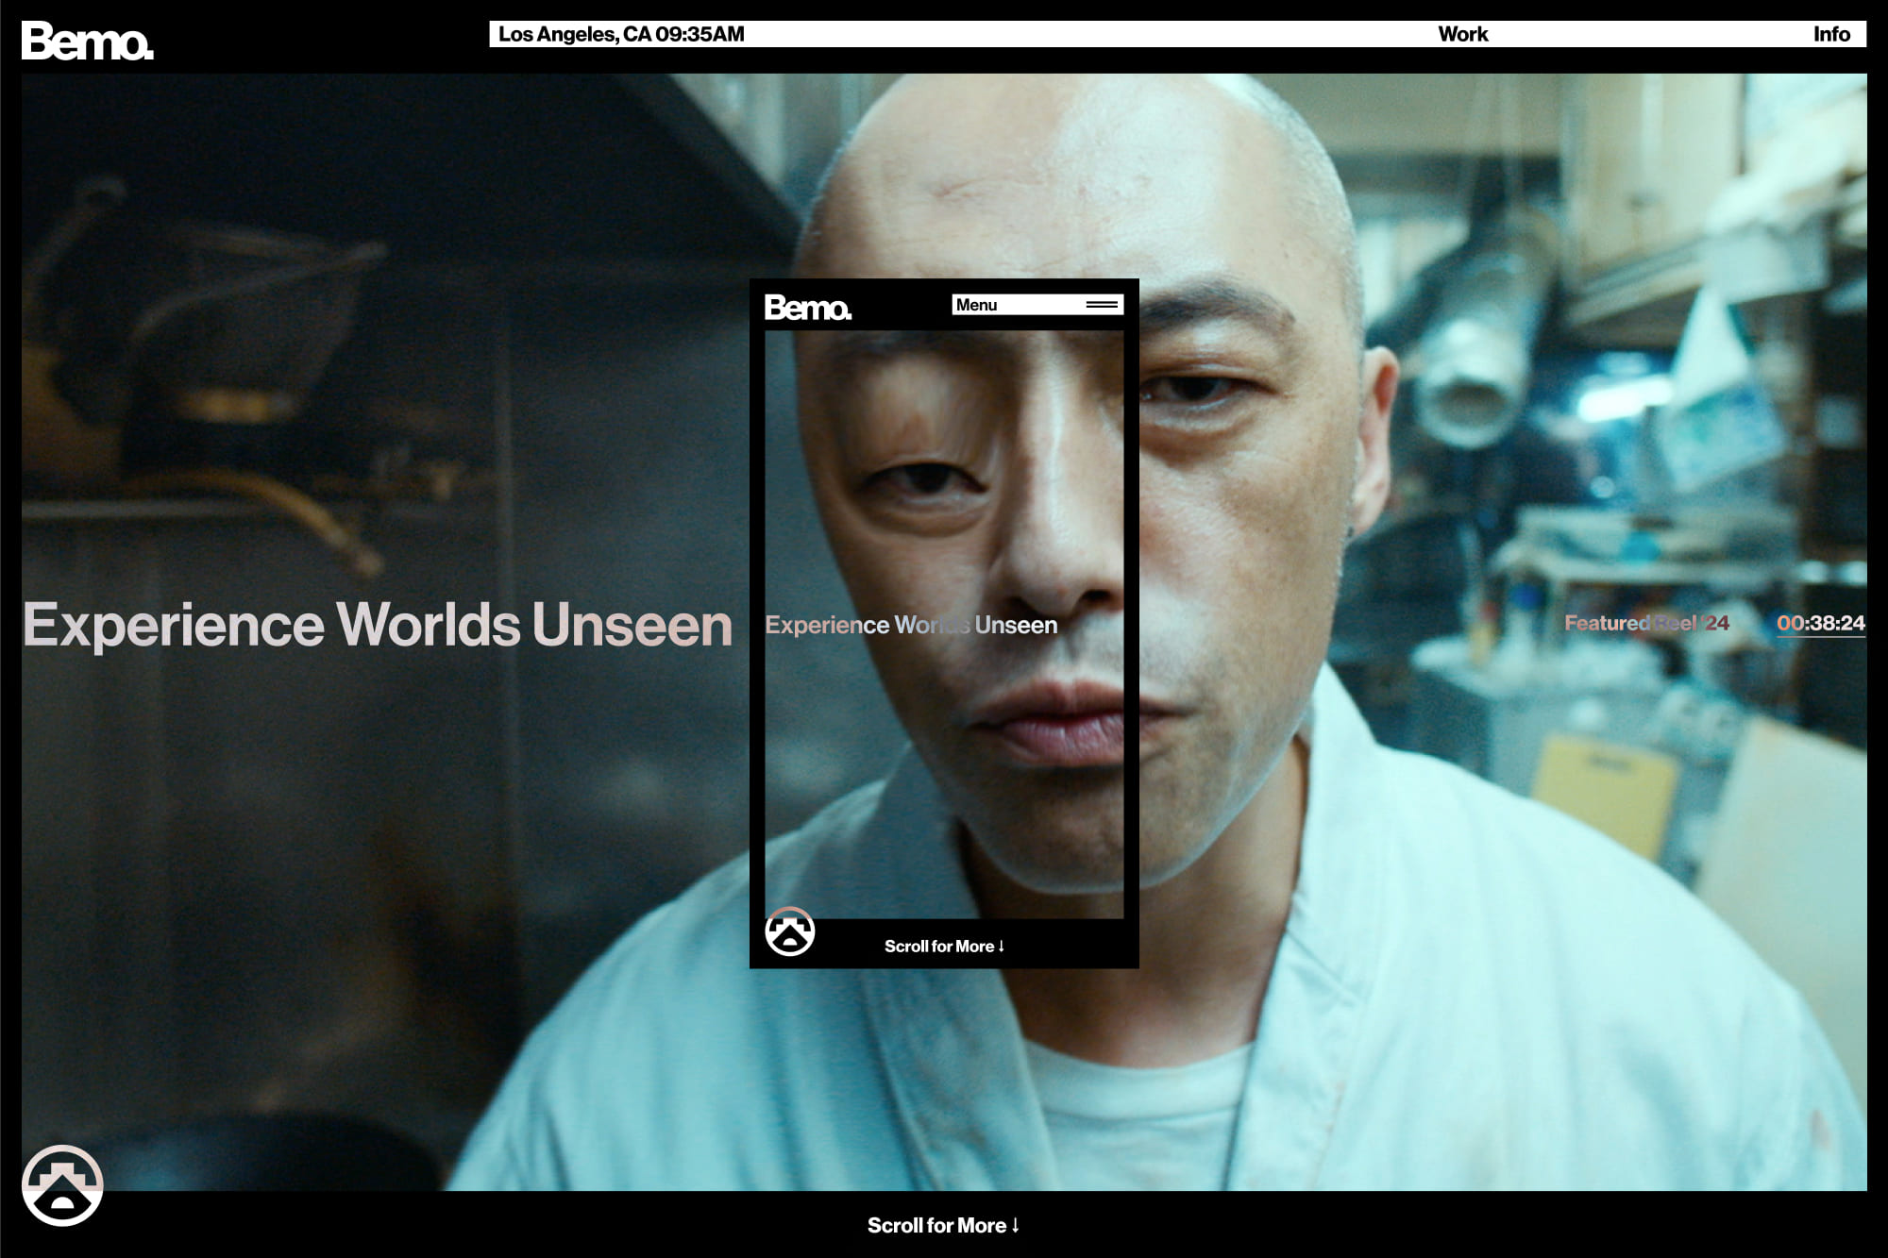Viewport: 1888px width, 1258px height.
Task: Open the Work page from top navigation
Action: (x=1462, y=34)
